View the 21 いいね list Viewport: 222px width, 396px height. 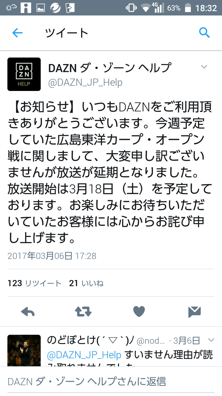86,283
